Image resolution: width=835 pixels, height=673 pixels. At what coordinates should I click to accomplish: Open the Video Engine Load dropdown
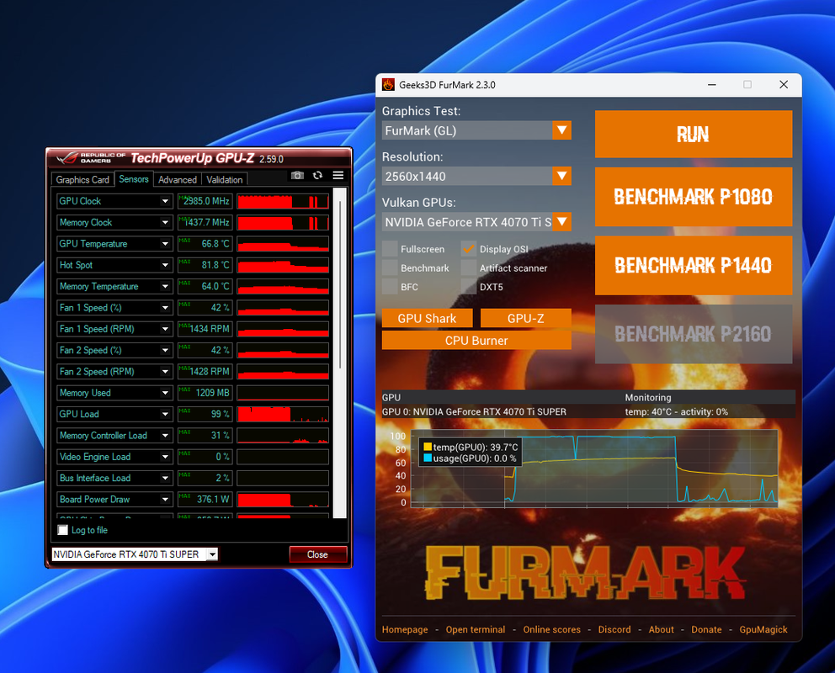165,457
